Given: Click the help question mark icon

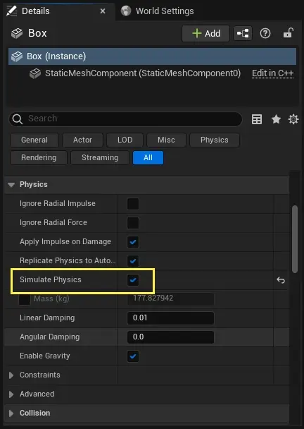Looking at the screenshot, I should (265, 33).
